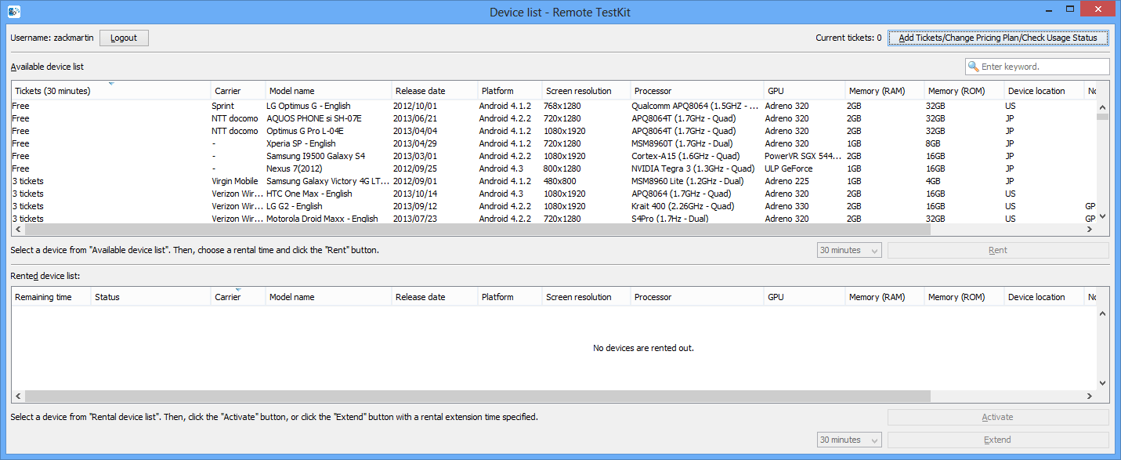Sort rented list by Remaining time header

coord(51,297)
